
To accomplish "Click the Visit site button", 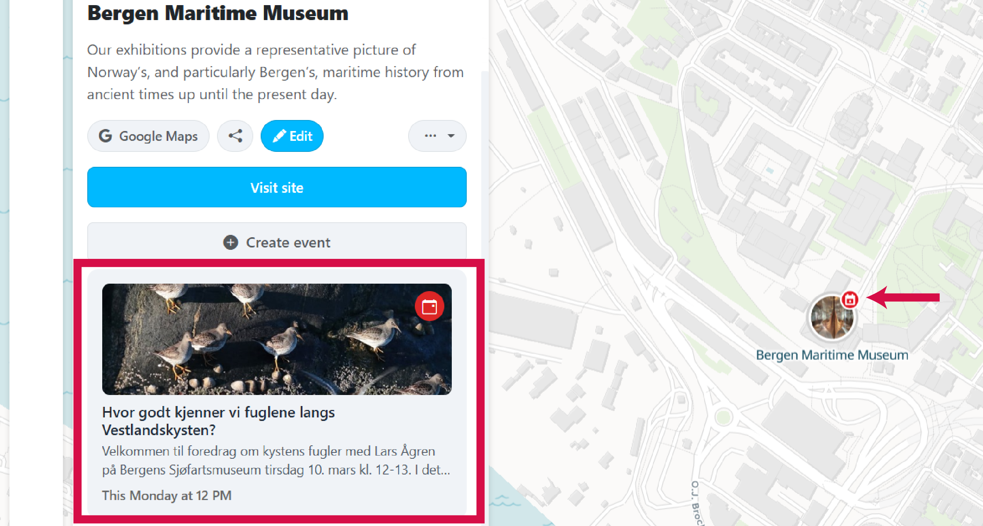I will click(x=276, y=188).
